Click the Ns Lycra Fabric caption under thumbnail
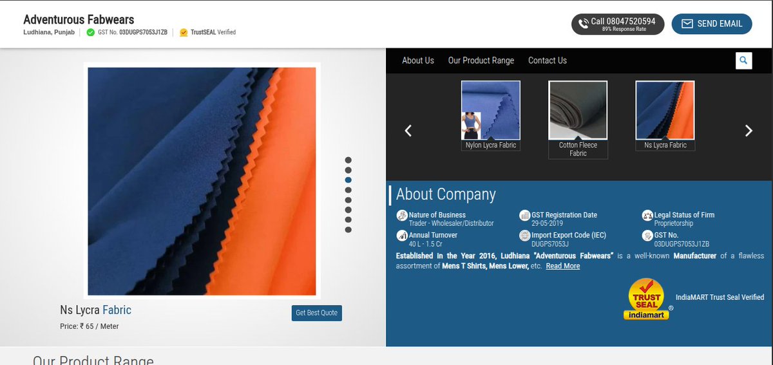This screenshot has width=773, height=365. pyautogui.click(x=665, y=145)
